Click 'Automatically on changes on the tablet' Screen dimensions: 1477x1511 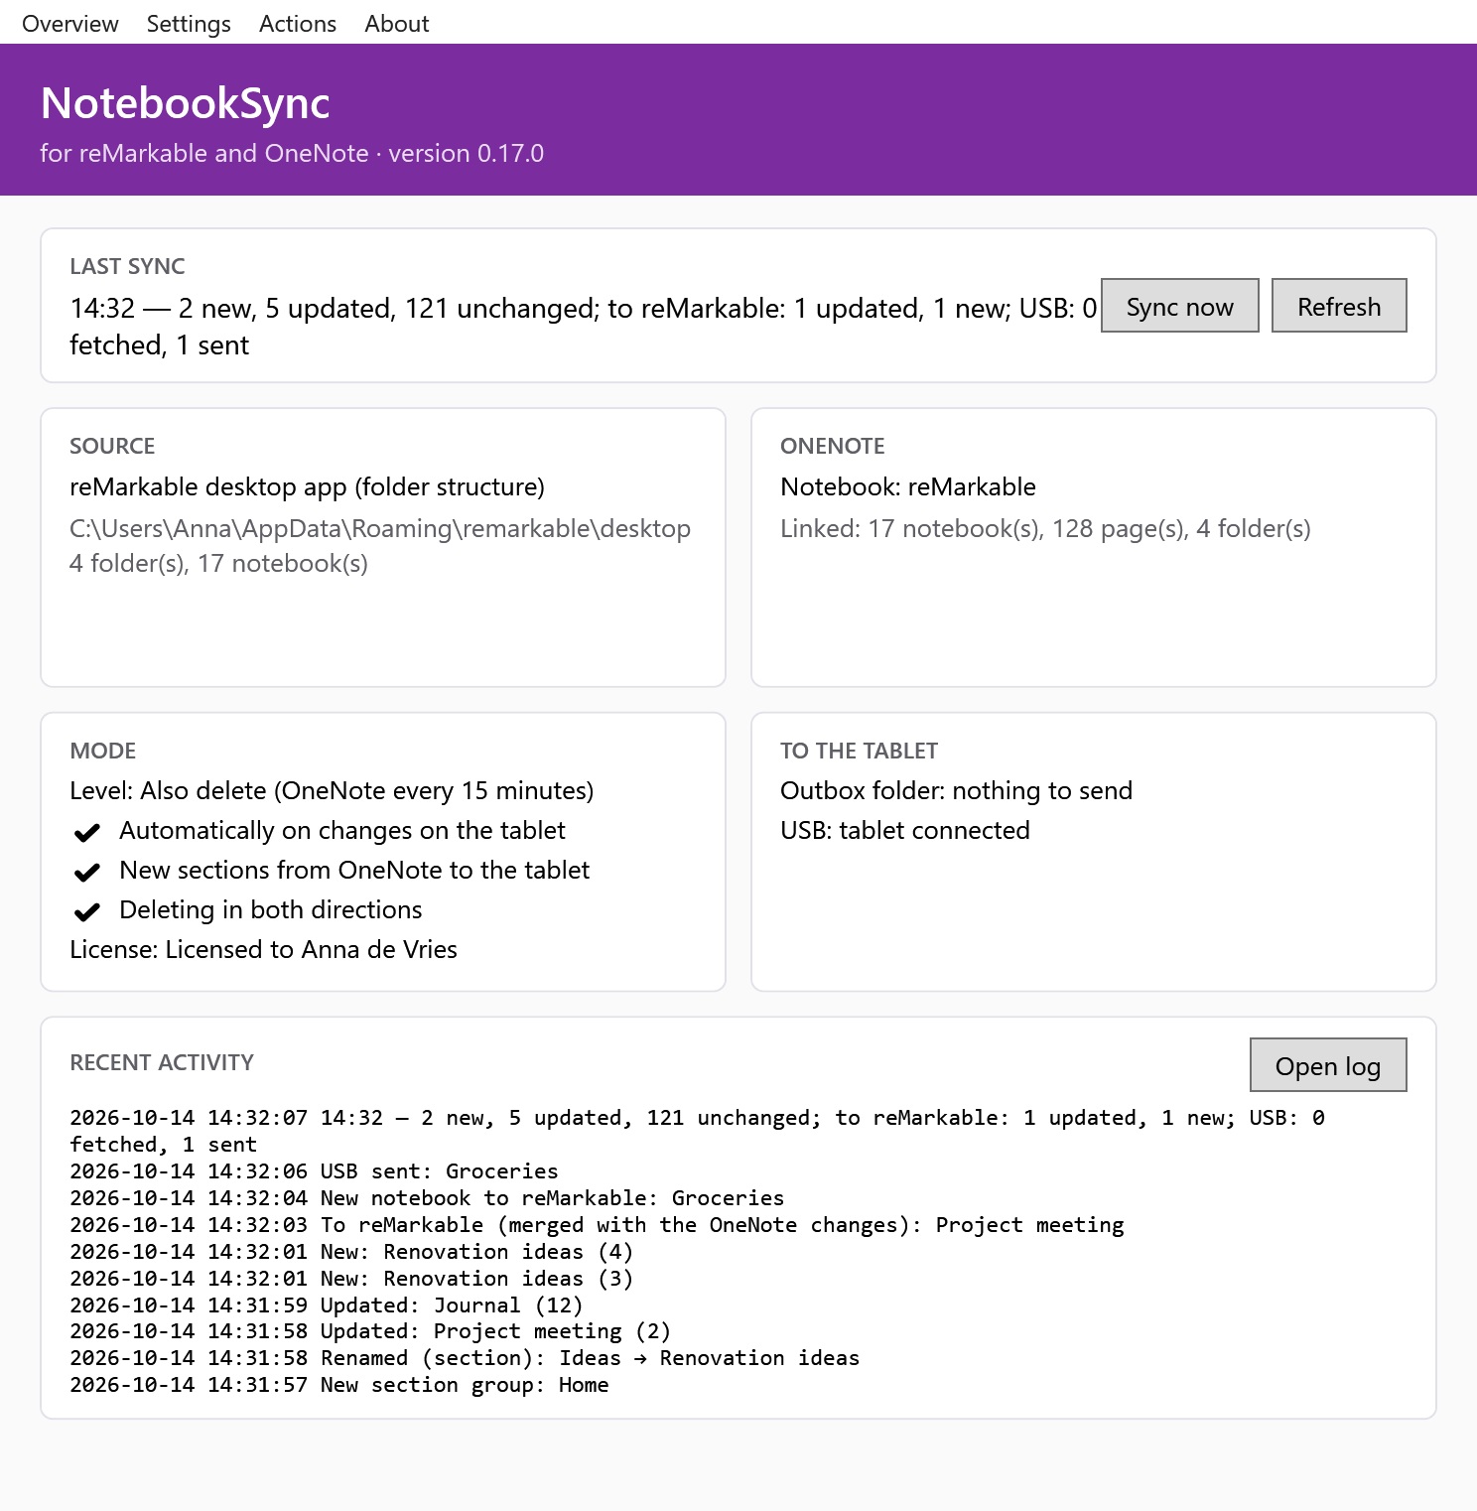[342, 830]
